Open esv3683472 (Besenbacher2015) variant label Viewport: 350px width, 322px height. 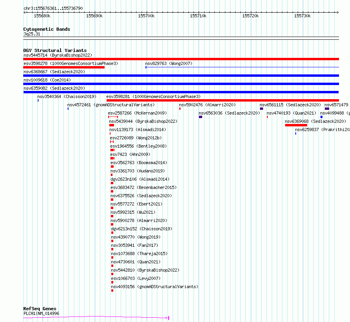tap(144, 187)
